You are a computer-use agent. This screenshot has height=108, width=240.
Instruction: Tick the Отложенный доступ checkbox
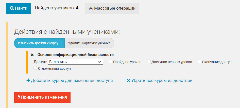35,68
